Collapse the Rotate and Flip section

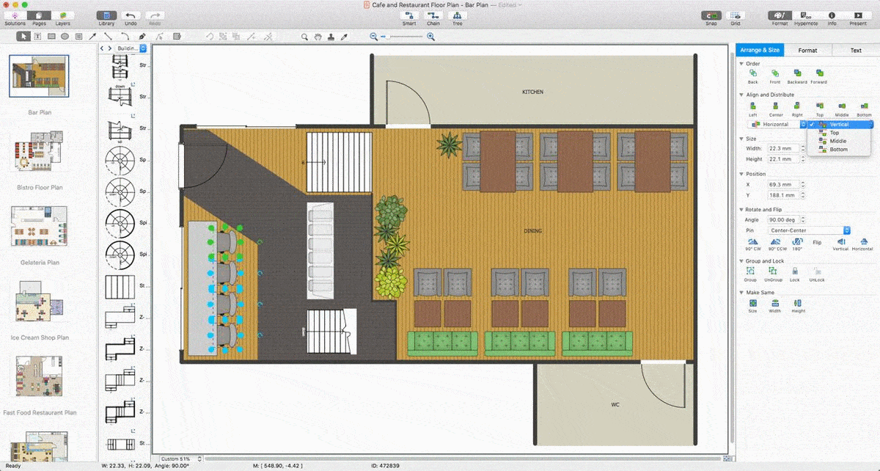point(741,210)
